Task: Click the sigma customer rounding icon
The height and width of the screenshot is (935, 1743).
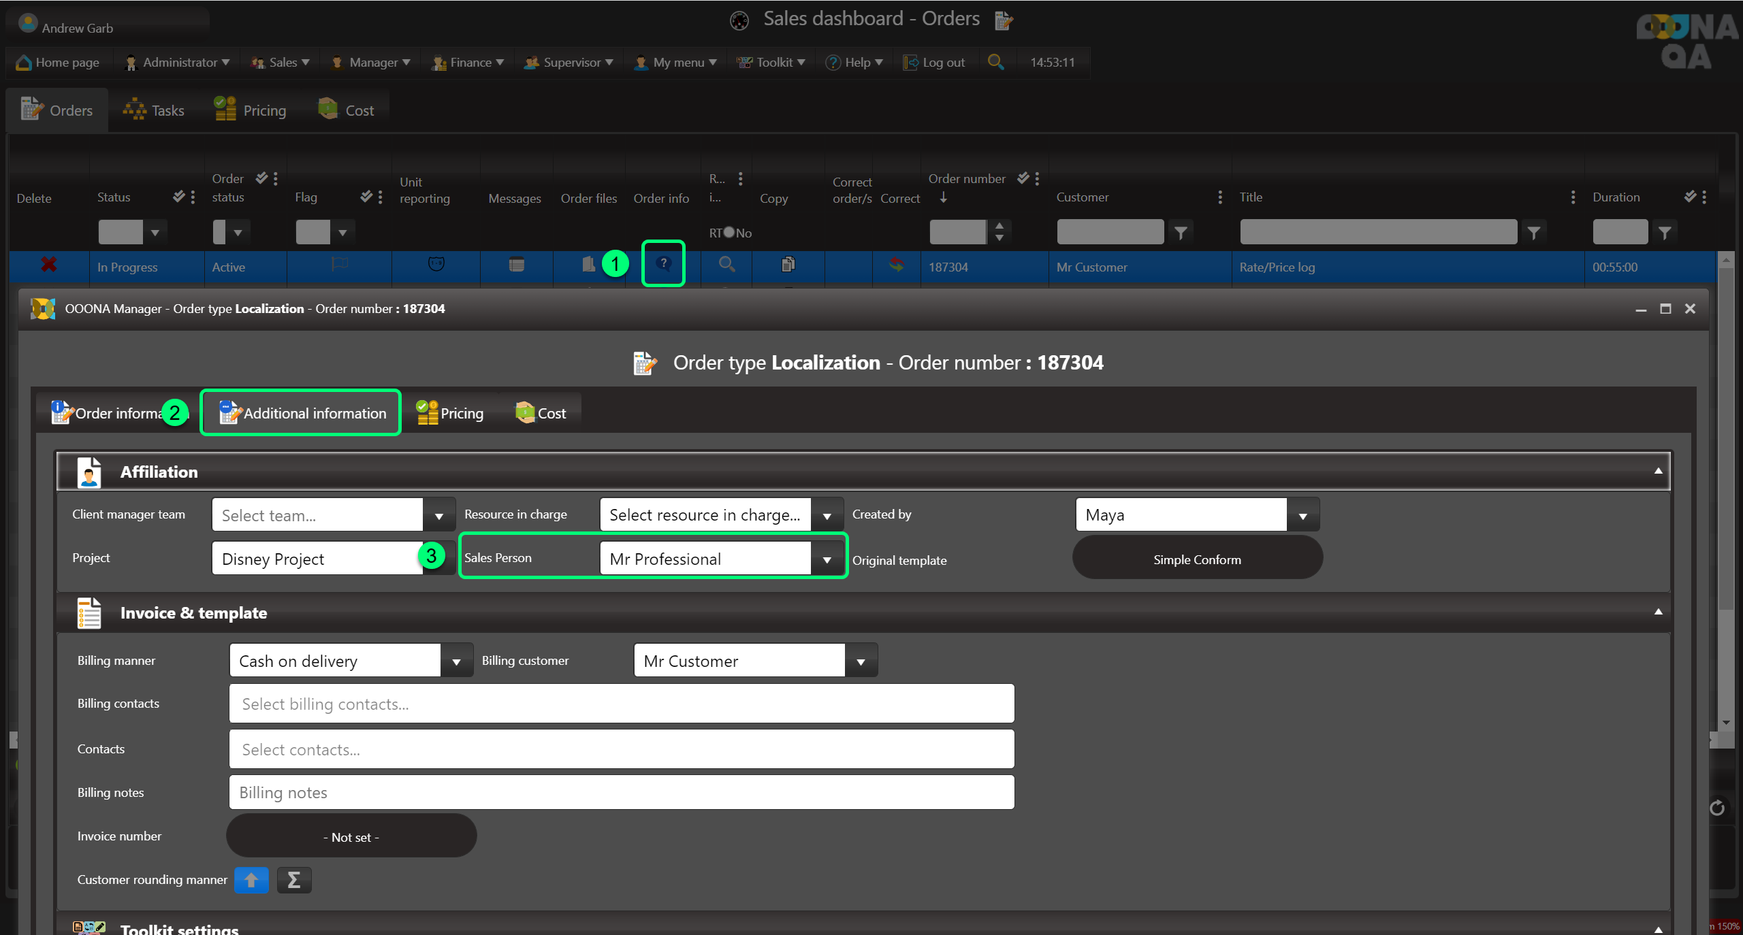Action: (x=294, y=880)
